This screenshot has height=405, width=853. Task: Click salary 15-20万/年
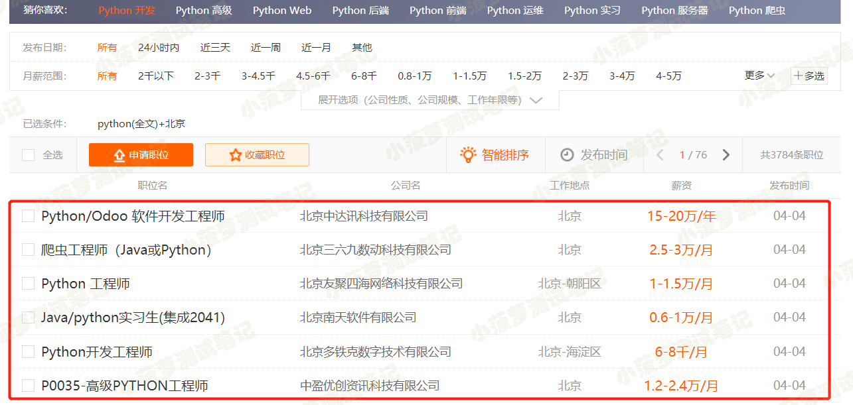[x=682, y=216]
